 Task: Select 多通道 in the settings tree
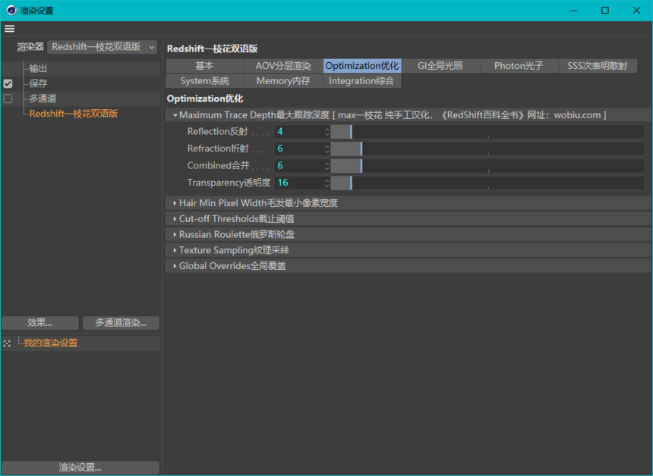pyautogui.click(x=43, y=99)
